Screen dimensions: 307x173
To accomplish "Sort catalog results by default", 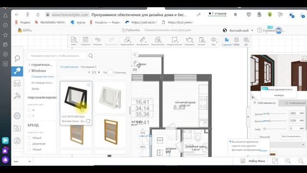I will tap(69, 67).
